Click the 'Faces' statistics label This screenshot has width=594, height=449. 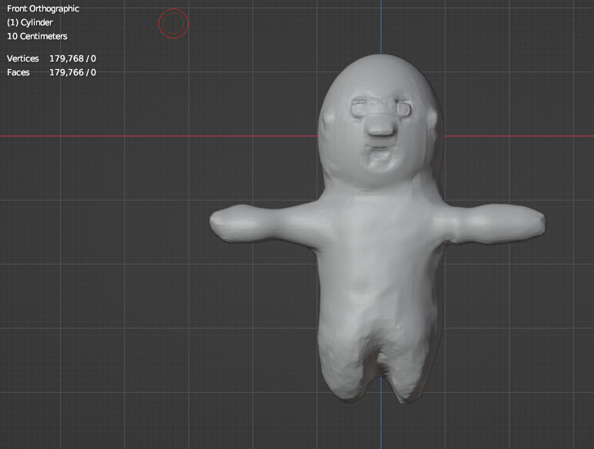[x=18, y=72]
